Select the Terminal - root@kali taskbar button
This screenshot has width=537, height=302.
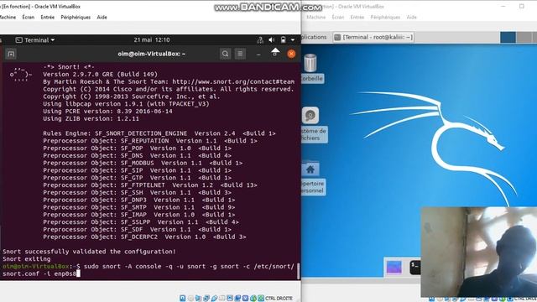[373, 37]
